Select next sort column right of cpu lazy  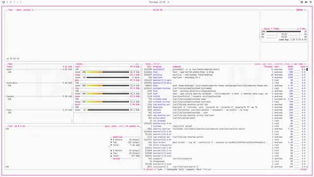305,64
